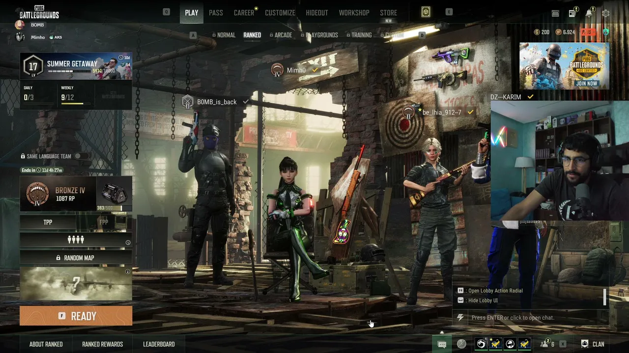Select the third squad member helmet emblem
629x353 pixels.
(510, 344)
